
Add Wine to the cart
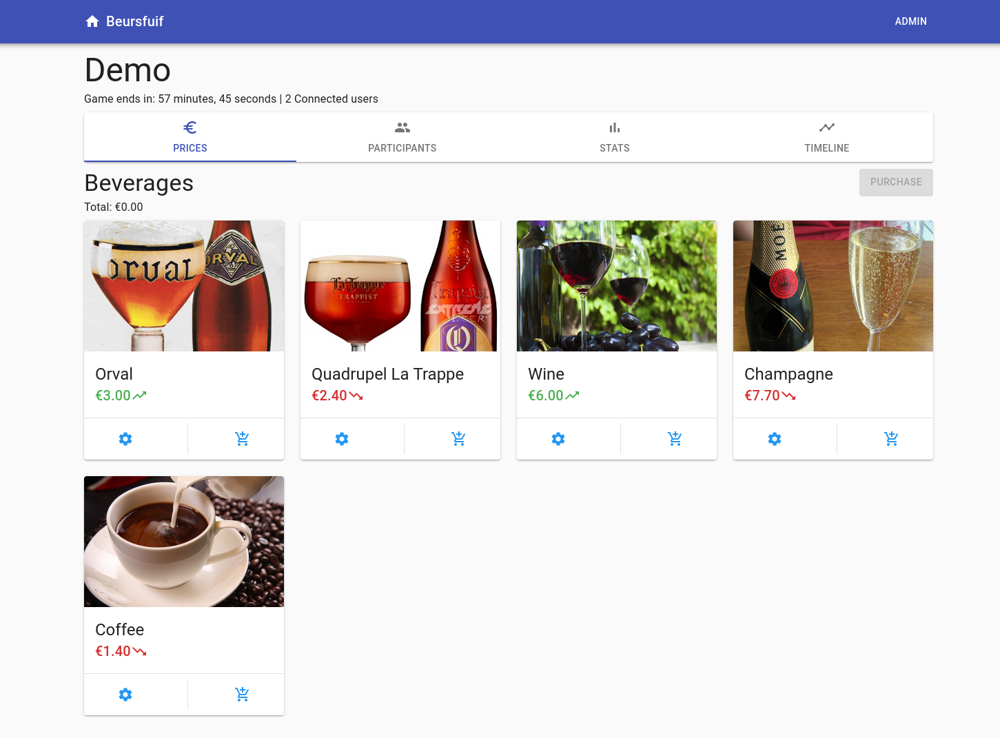tap(675, 438)
